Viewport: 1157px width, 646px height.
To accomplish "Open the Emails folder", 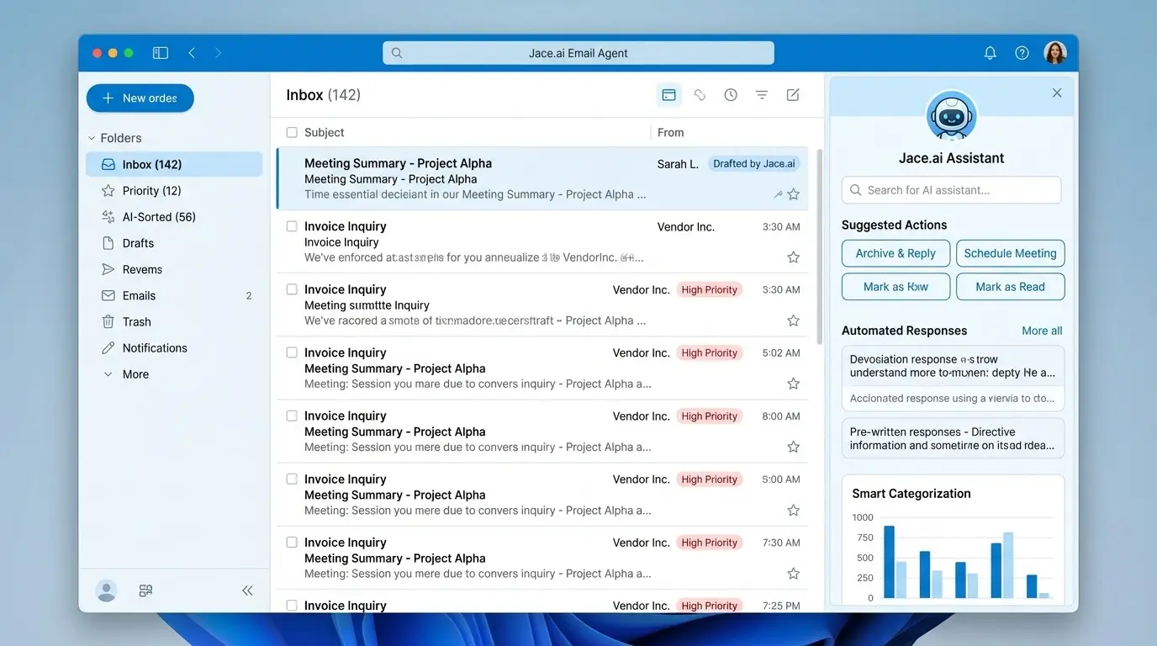I will tap(174, 295).
